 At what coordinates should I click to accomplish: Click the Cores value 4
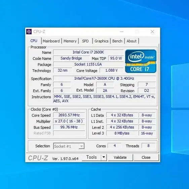point(114,146)
